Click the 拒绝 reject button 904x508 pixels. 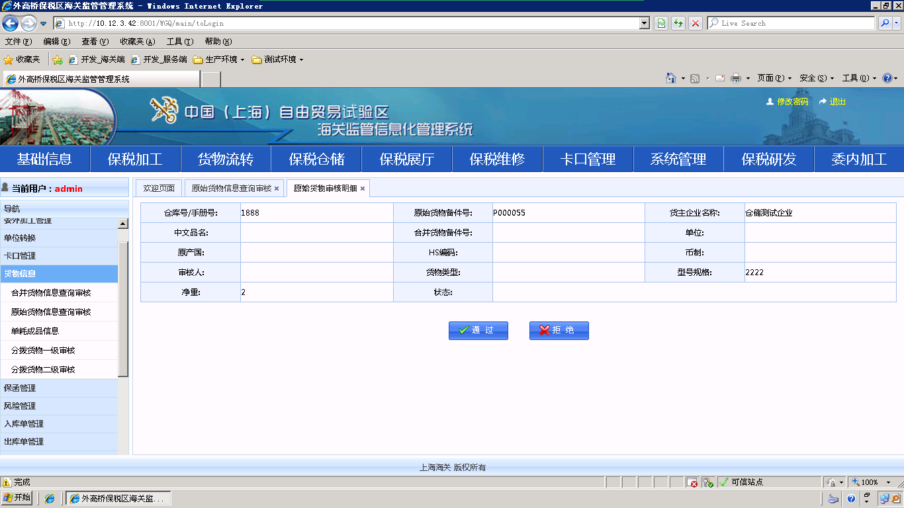[559, 330]
